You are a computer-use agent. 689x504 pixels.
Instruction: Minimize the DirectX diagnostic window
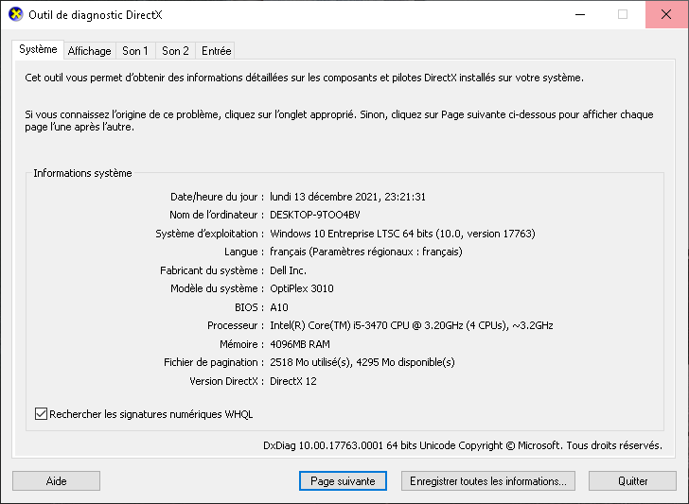pyautogui.click(x=580, y=14)
